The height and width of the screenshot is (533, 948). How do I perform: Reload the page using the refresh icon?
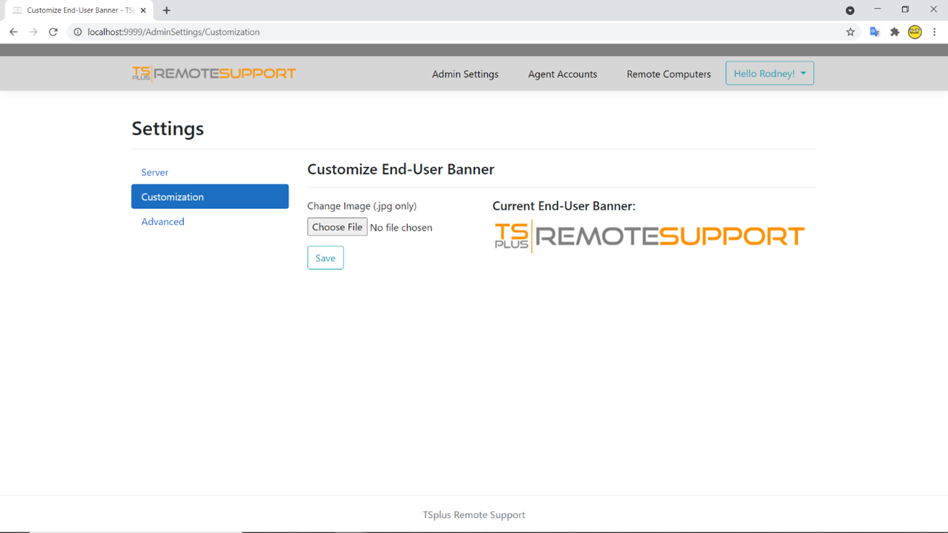pos(53,32)
